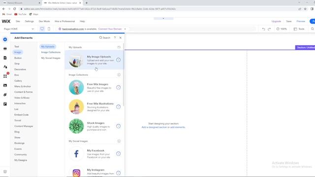
Task: Open the Add Section sidebar icon
Action: click(5, 49)
